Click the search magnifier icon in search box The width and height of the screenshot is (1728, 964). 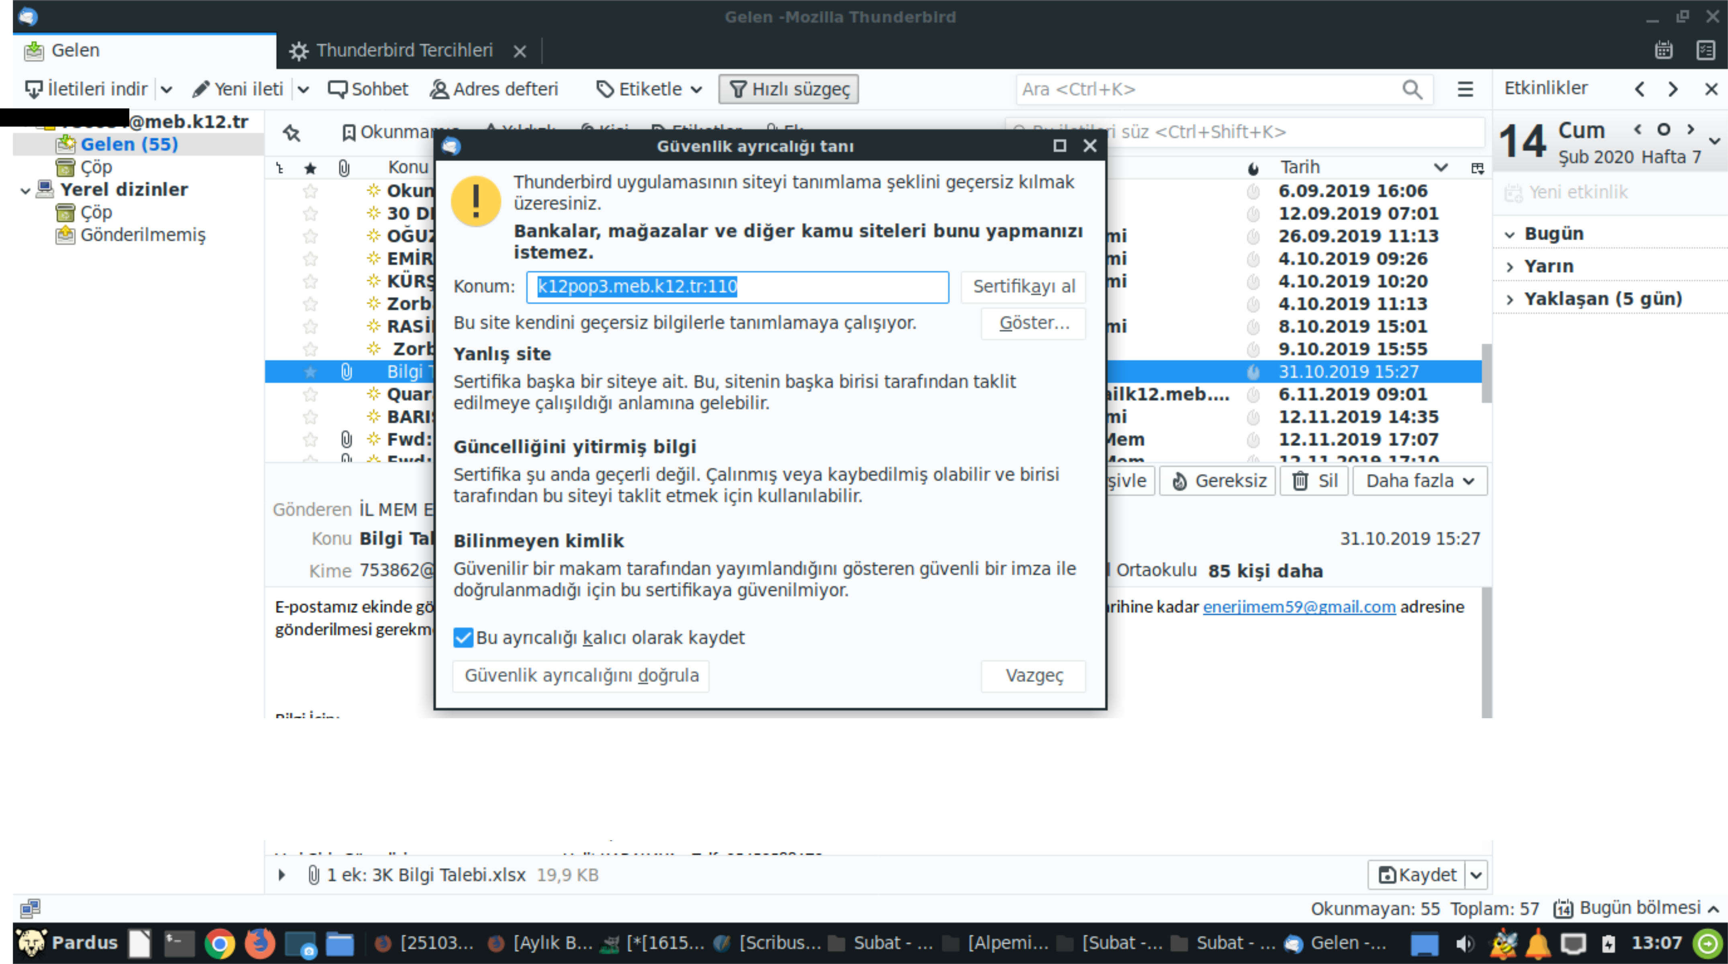[1412, 89]
